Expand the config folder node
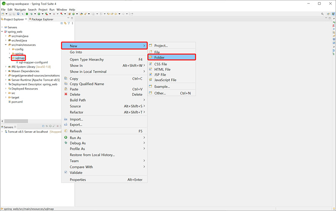 click(9, 49)
